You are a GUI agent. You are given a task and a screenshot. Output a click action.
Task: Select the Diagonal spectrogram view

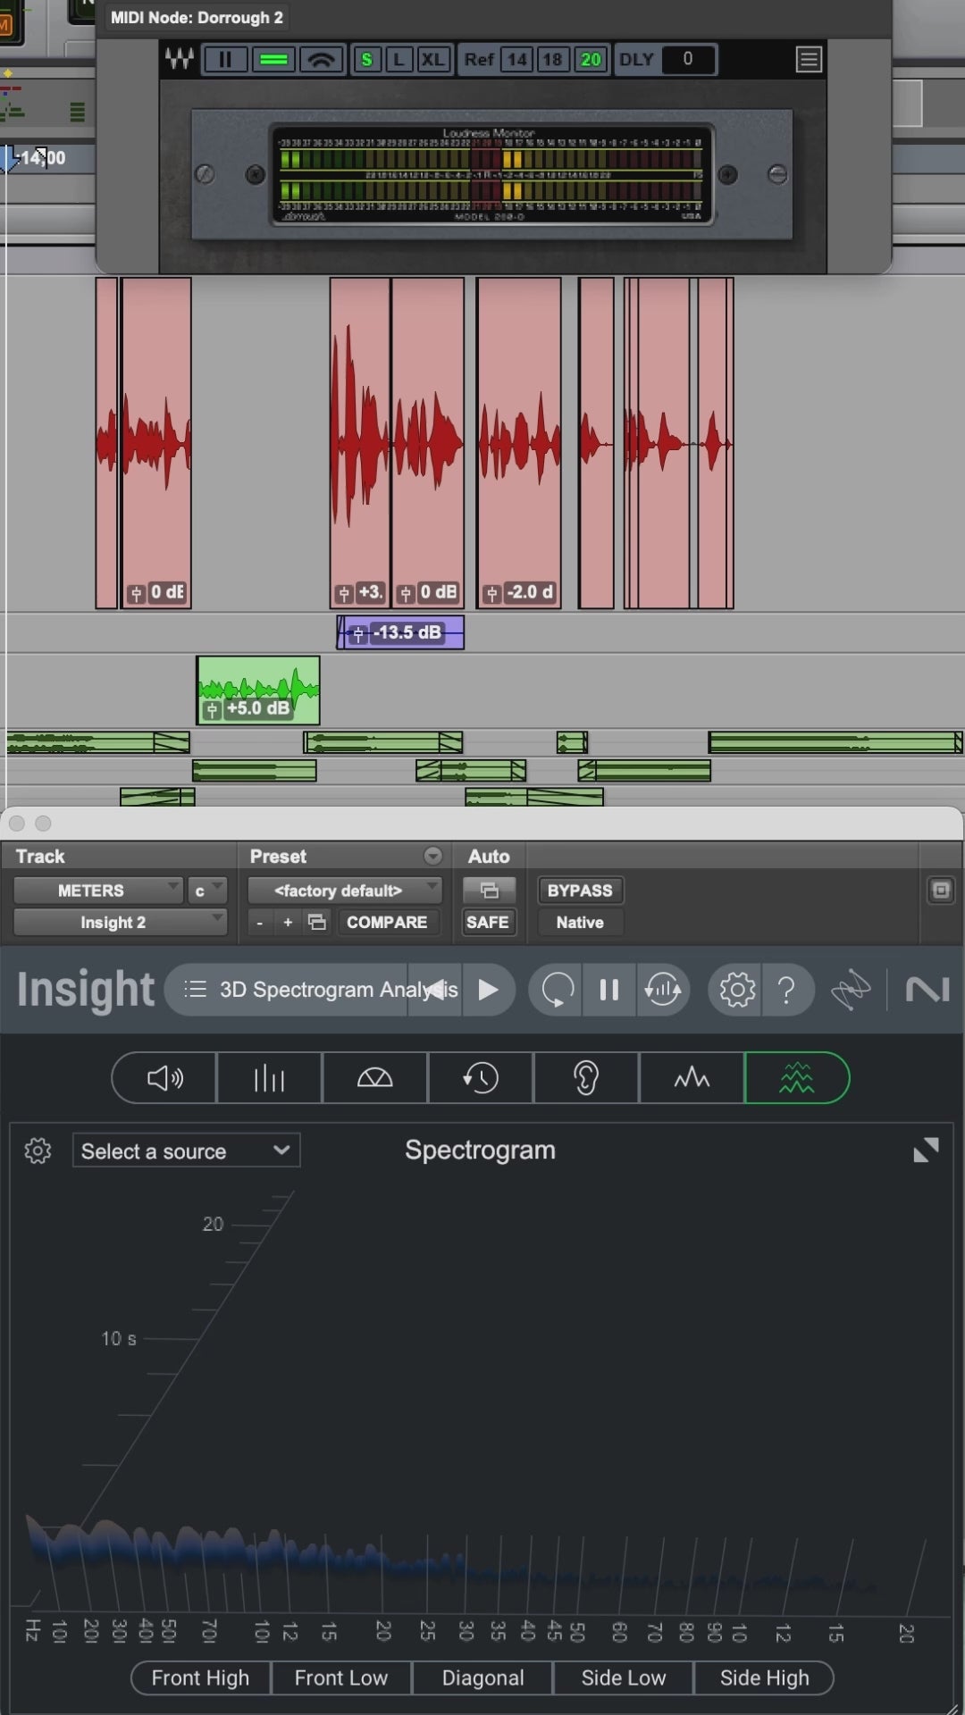pos(482,1677)
